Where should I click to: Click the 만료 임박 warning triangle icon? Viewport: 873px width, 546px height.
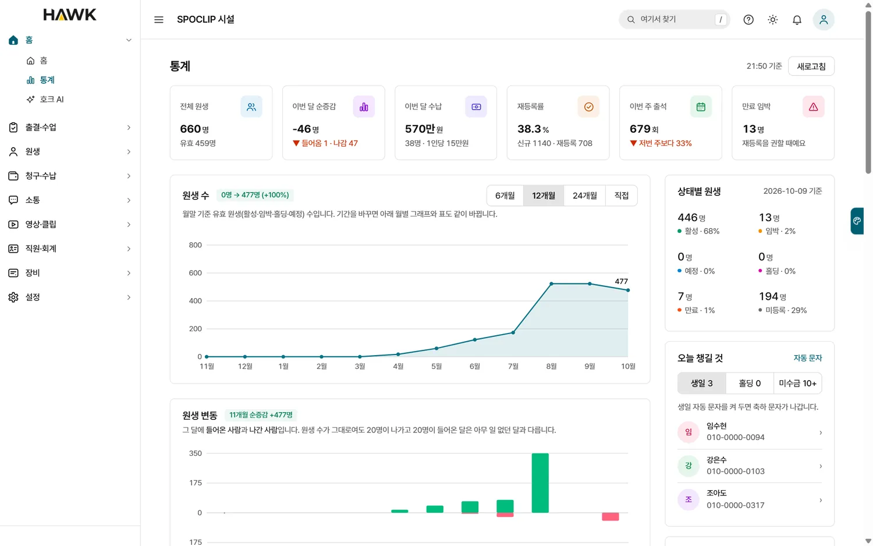click(814, 107)
